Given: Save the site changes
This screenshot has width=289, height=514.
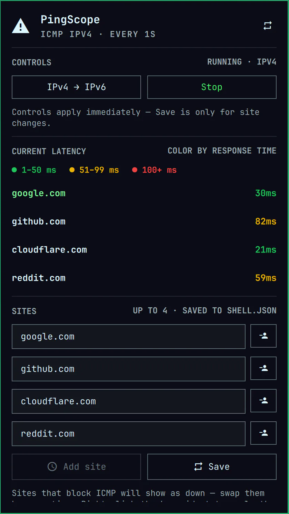Looking at the screenshot, I should [212, 467].
